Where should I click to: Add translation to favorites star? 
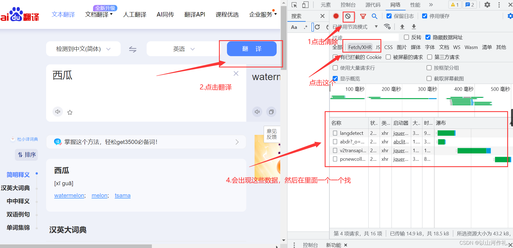click(70, 112)
